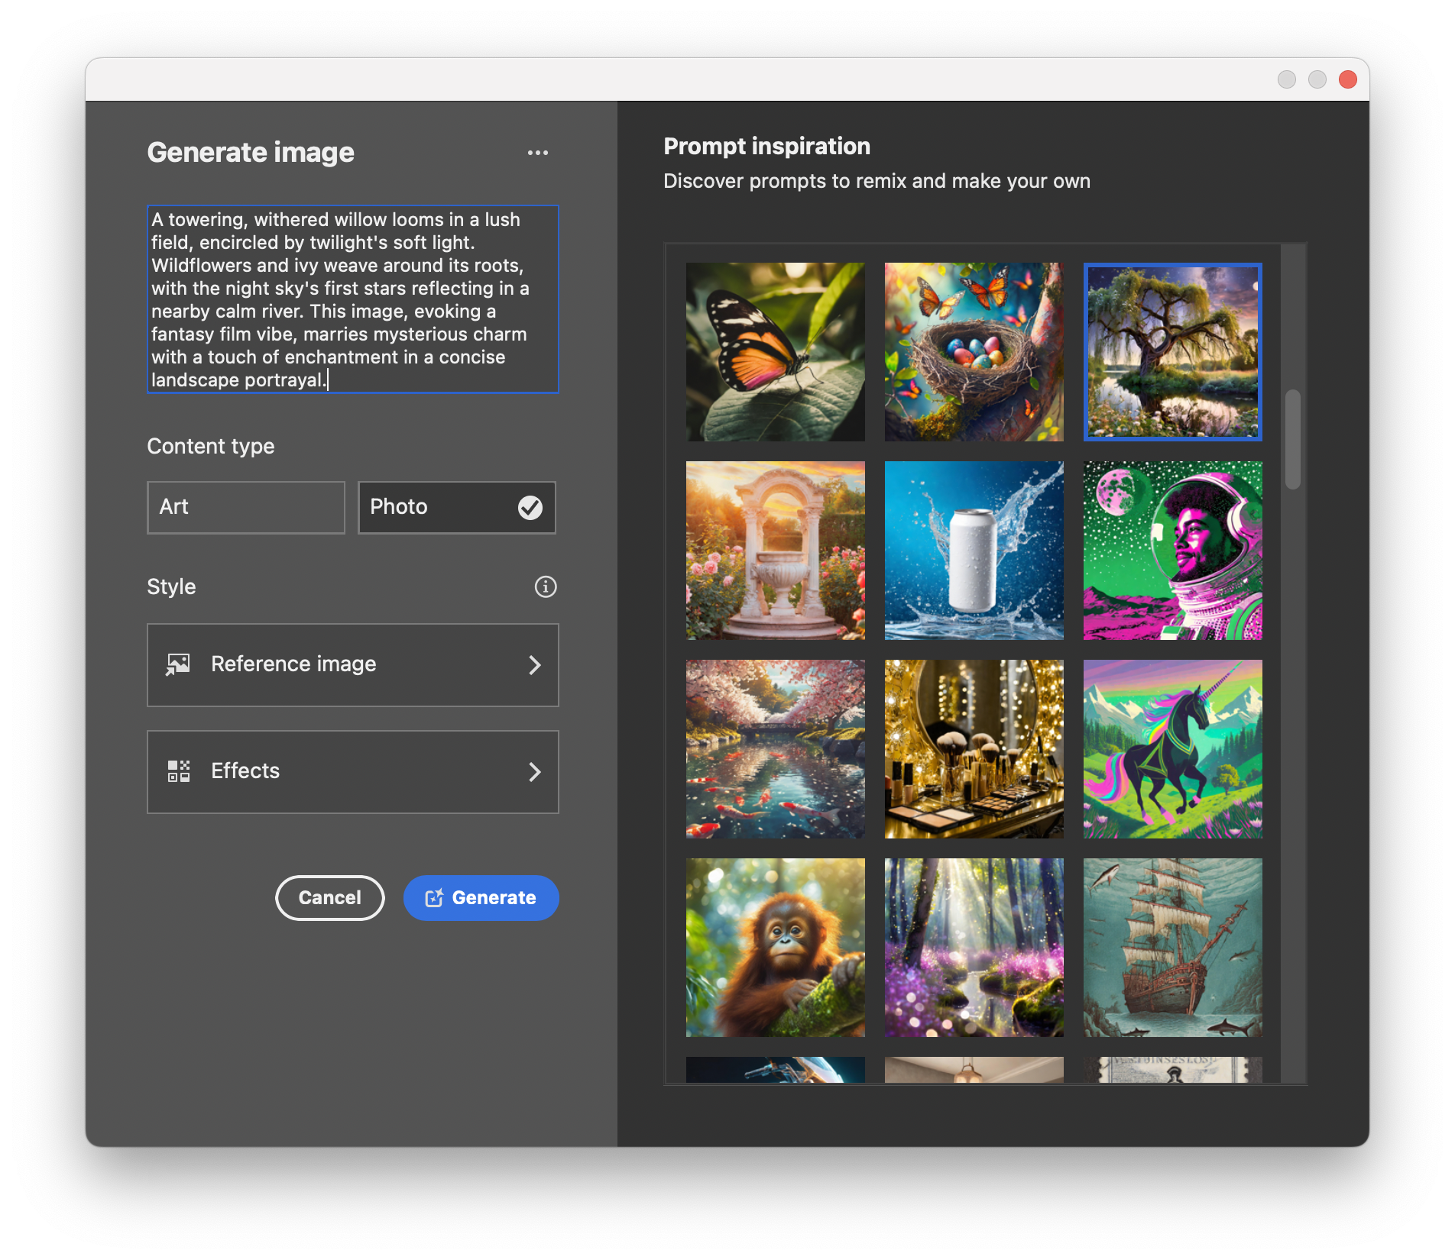Open the Effects panel row
Image resolution: width=1455 pixels, height=1260 pixels.
[353, 772]
